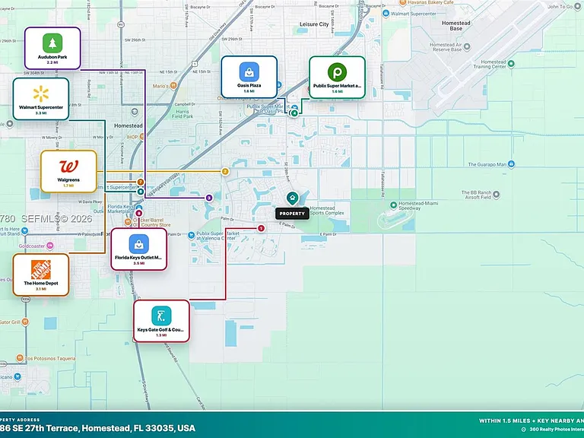Screen dimensions: 584x438
Task: Select The Guarapo Man map pin
Action: pyautogui.click(x=511, y=164)
